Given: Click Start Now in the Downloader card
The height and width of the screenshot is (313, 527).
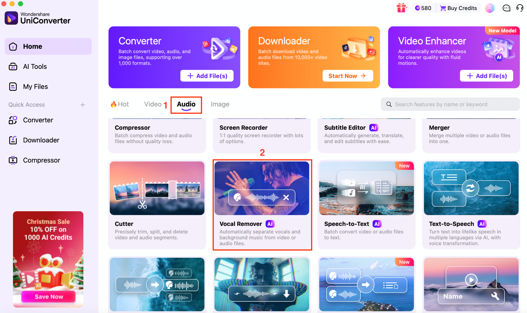Looking at the screenshot, I should coord(348,76).
